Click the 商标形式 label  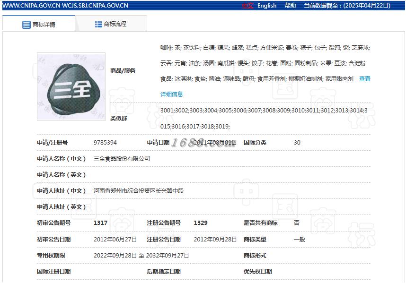point(255,255)
